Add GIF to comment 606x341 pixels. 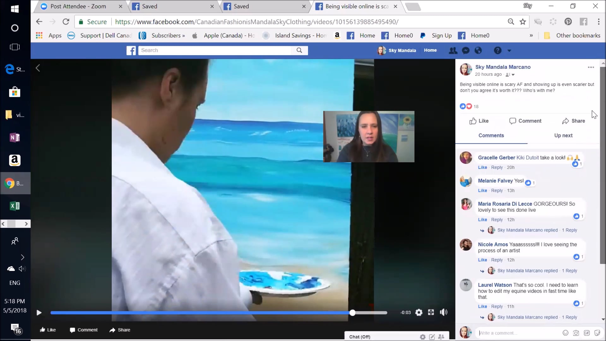(587, 333)
